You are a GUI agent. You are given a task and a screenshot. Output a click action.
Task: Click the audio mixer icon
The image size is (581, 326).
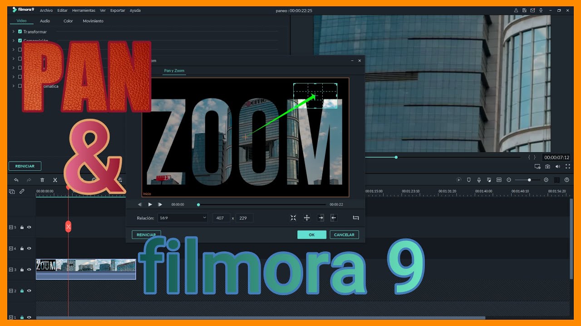489,180
